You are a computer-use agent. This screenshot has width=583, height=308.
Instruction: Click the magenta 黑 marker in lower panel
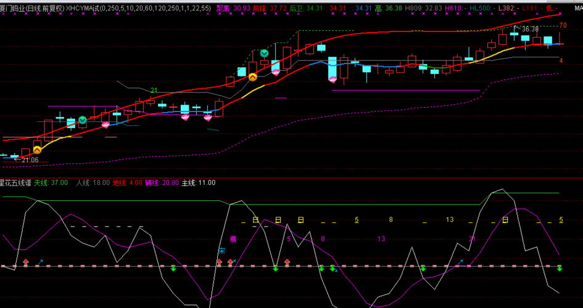click(x=233, y=239)
